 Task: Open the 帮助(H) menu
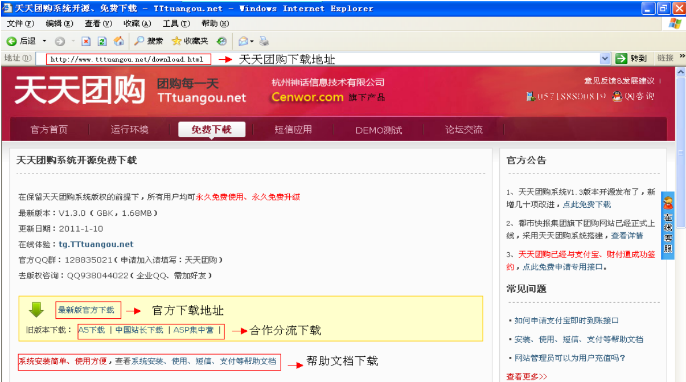click(215, 23)
